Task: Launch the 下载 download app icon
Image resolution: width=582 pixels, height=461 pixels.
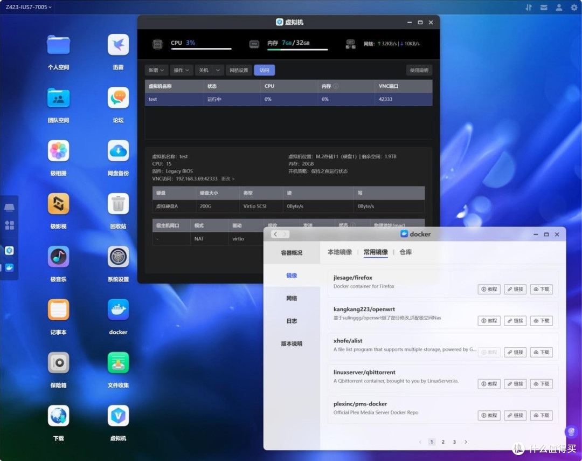Action: point(58,416)
